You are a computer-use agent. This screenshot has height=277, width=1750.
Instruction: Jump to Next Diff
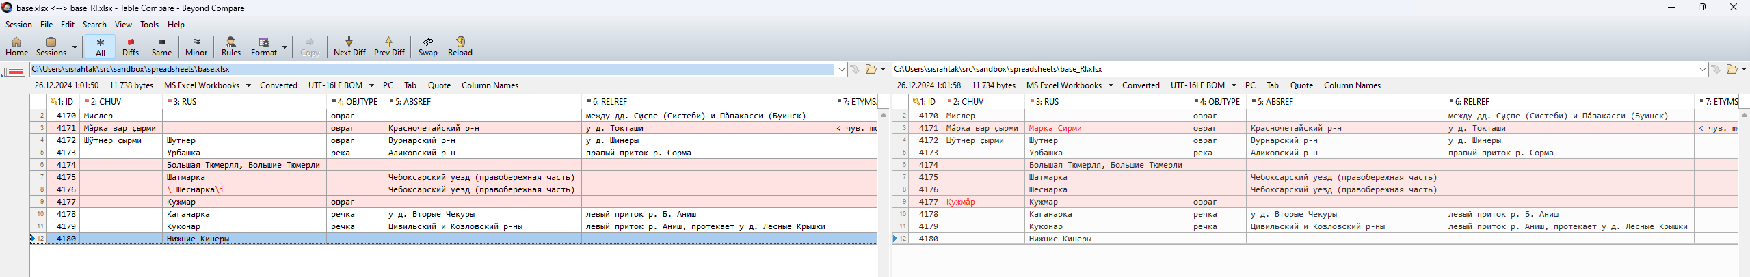pos(349,46)
